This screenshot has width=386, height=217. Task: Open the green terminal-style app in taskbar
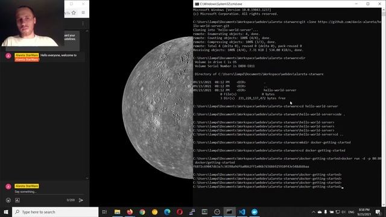(x=204, y=212)
